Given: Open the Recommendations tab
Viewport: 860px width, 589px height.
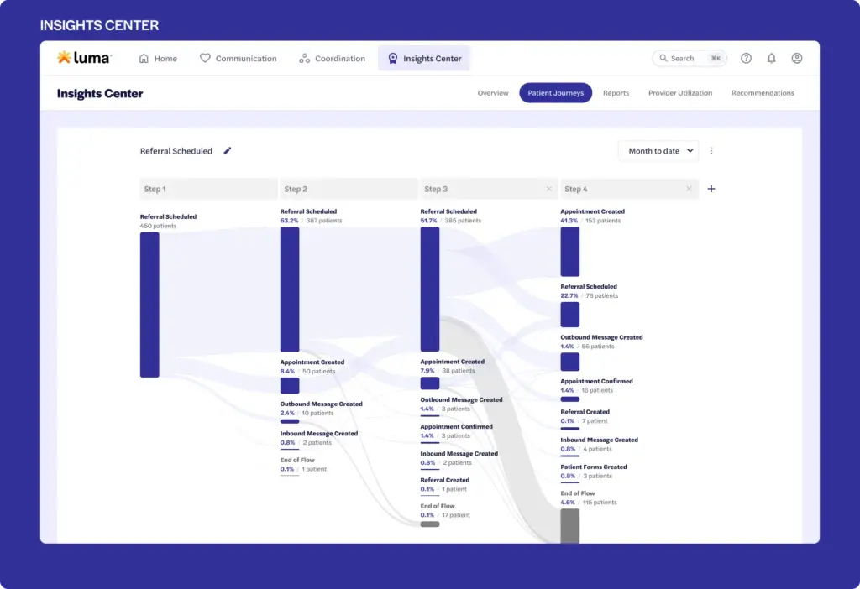Looking at the screenshot, I should coord(763,93).
